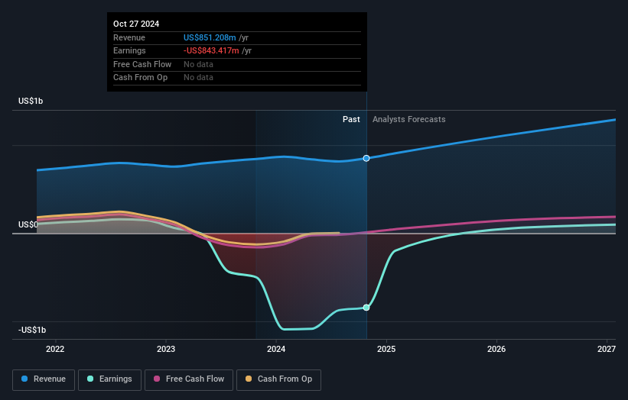
Task: Click the Past label in the chart
Action: click(x=351, y=120)
